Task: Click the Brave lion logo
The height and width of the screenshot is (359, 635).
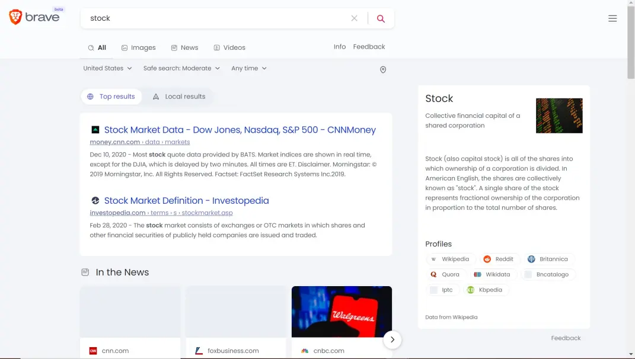Action: pyautogui.click(x=15, y=17)
